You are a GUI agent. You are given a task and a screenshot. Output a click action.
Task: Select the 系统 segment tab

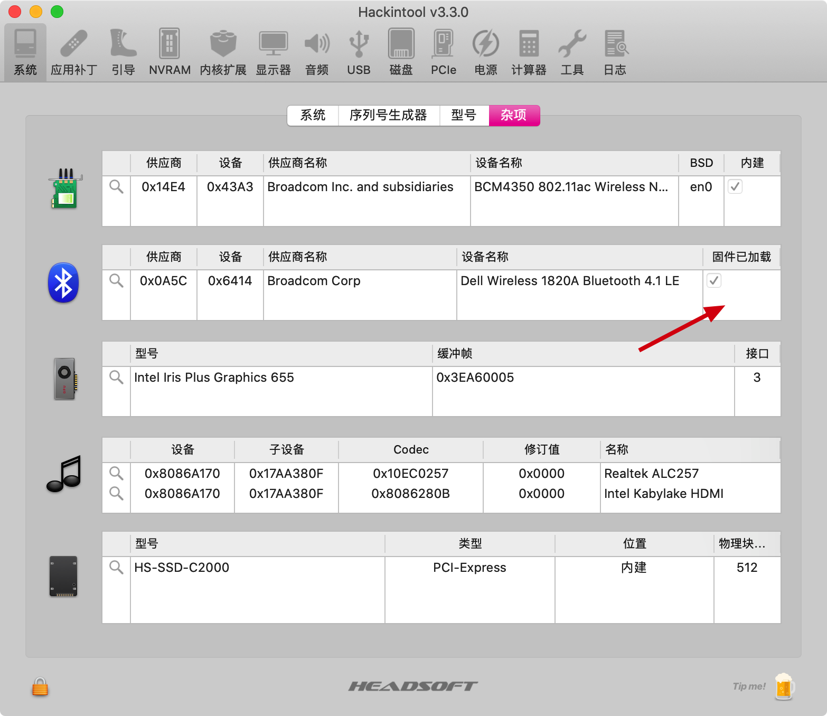coord(313,115)
